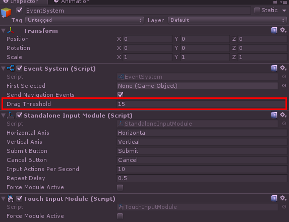The image size is (289, 222).
Task: Open Transform component gear settings menu
Action: click(x=283, y=30)
